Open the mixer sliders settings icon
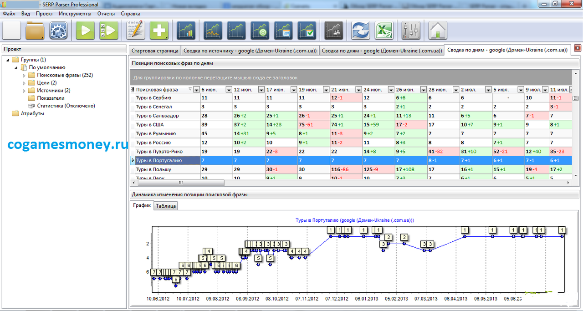 pos(411,31)
